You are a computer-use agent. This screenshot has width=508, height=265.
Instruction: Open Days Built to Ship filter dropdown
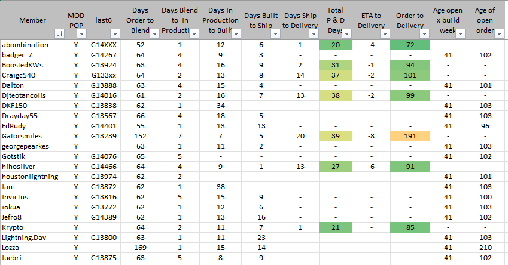click(x=275, y=34)
